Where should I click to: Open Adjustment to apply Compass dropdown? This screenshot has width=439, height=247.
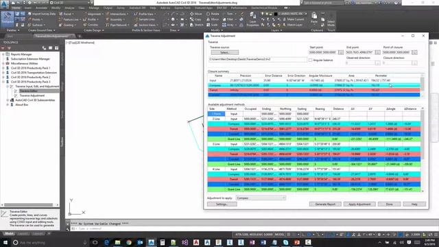(261, 198)
